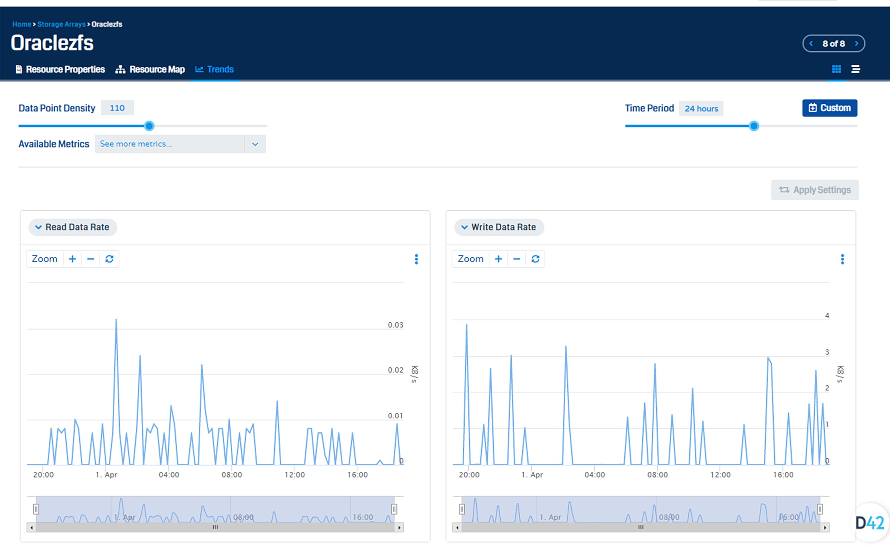
Task: Open the Resource Map tab
Action: 150,69
